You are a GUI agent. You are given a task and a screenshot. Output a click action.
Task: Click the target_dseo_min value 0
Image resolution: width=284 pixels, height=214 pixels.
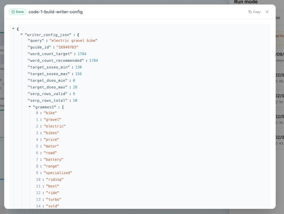pos(74,81)
